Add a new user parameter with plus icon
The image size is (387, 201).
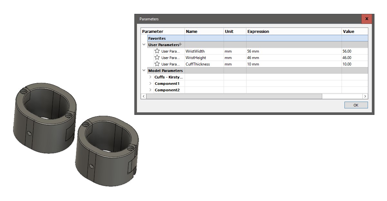(180, 44)
